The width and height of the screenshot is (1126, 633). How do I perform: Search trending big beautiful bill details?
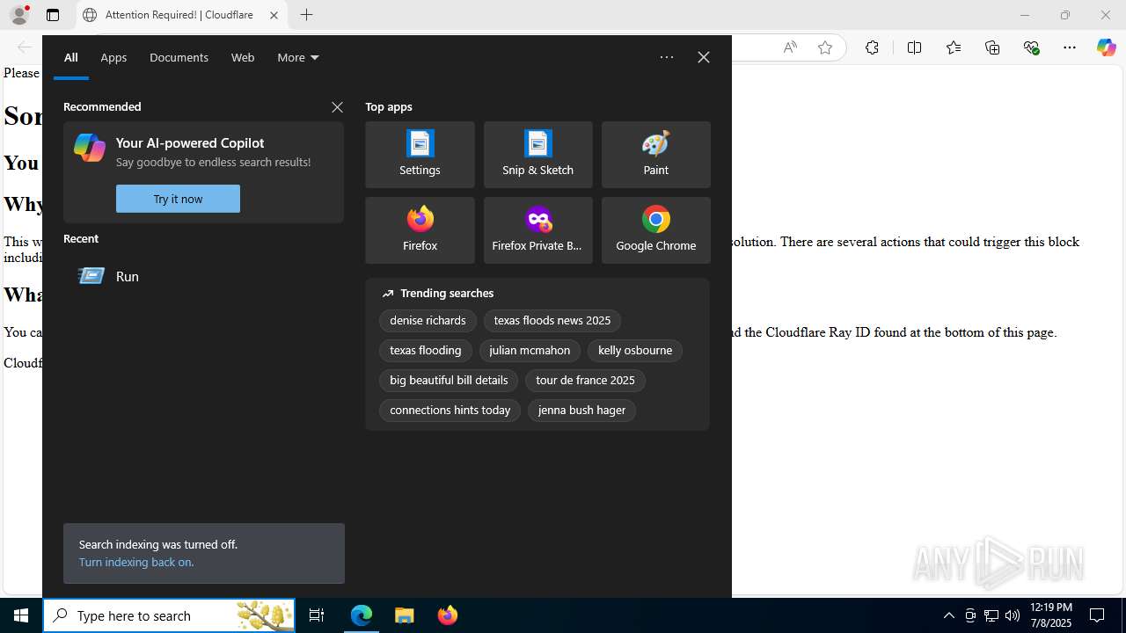tap(449, 381)
